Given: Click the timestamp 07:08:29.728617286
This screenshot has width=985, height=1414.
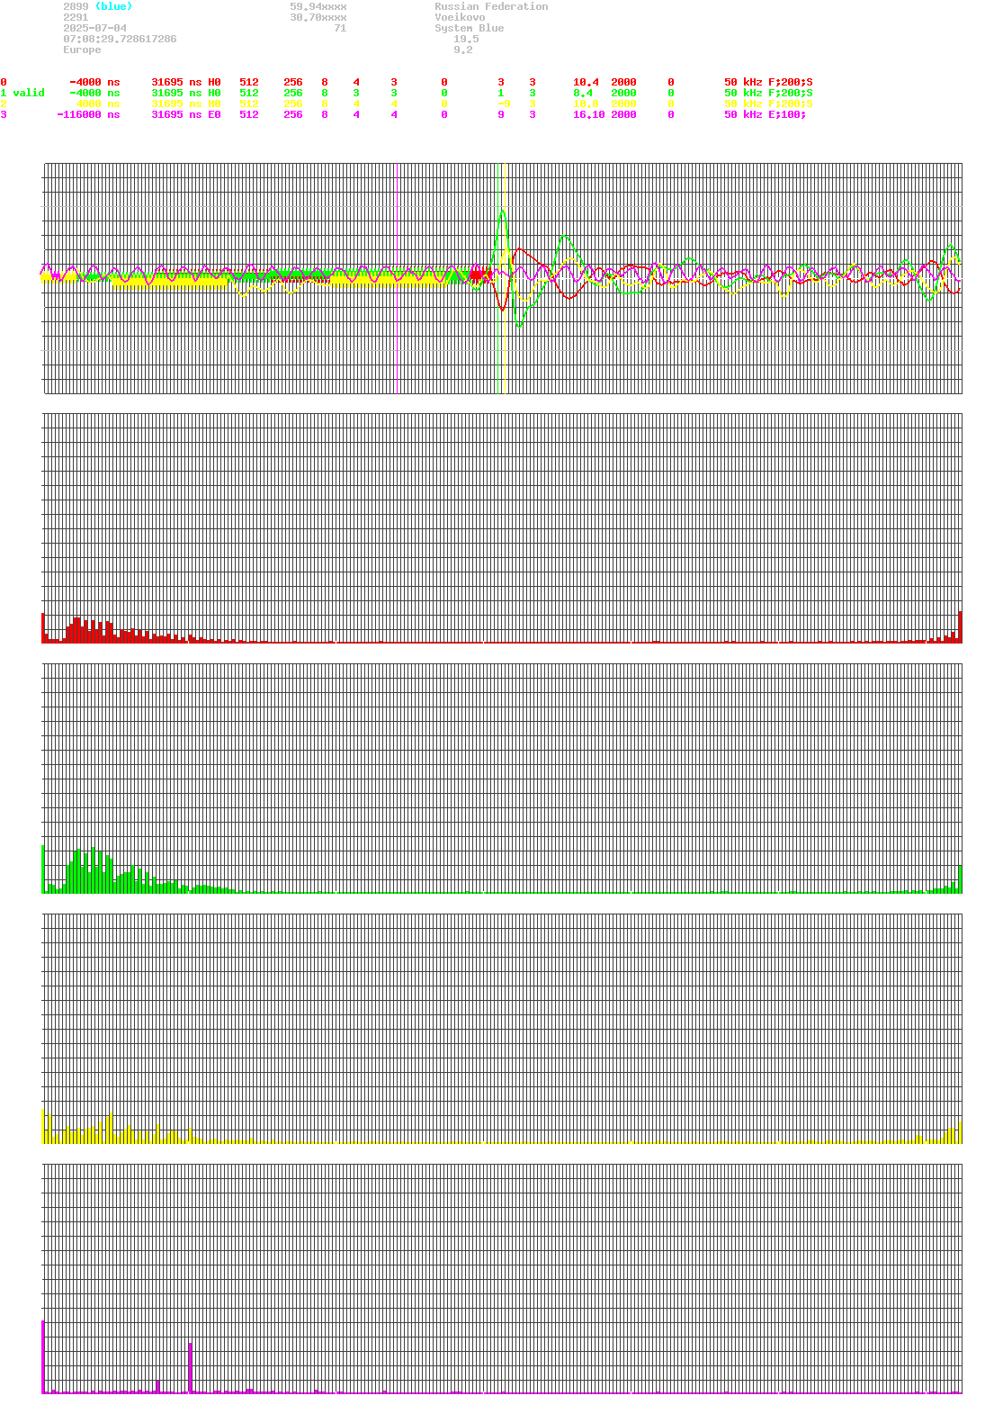Looking at the screenshot, I should tap(120, 39).
